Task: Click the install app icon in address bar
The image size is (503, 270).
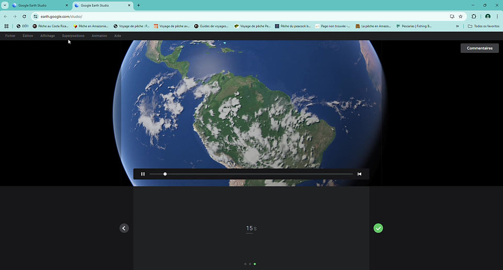Action: [452, 16]
